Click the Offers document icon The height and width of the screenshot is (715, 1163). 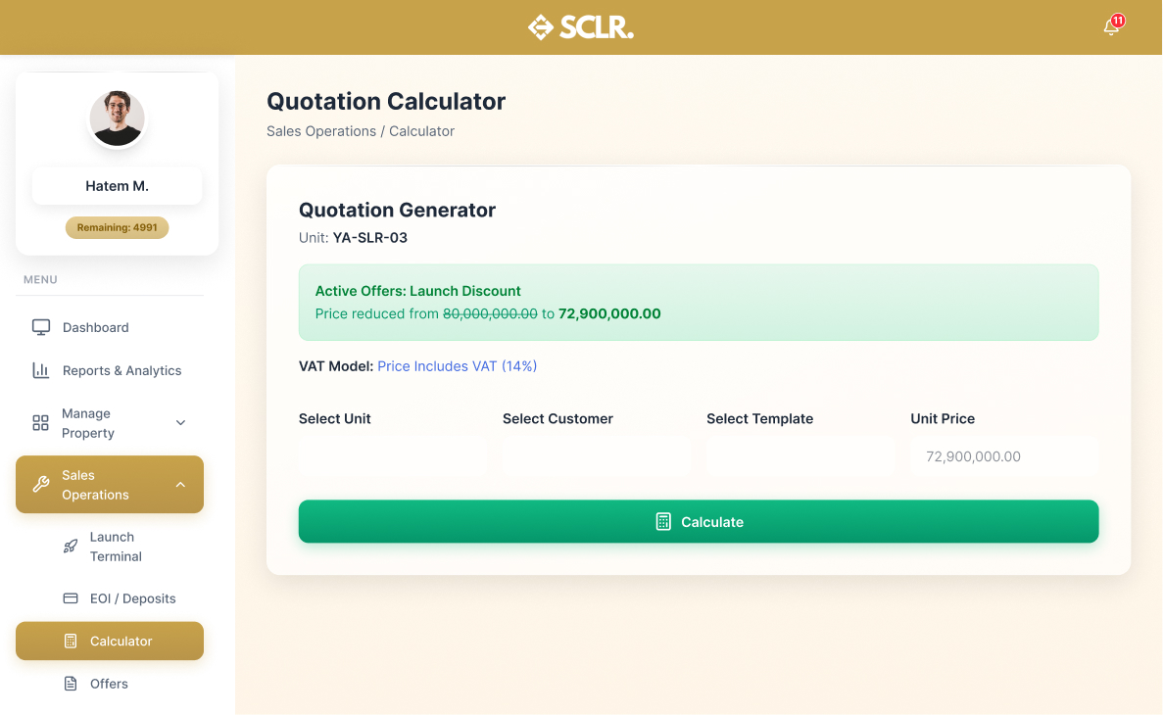(x=71, y=684)
